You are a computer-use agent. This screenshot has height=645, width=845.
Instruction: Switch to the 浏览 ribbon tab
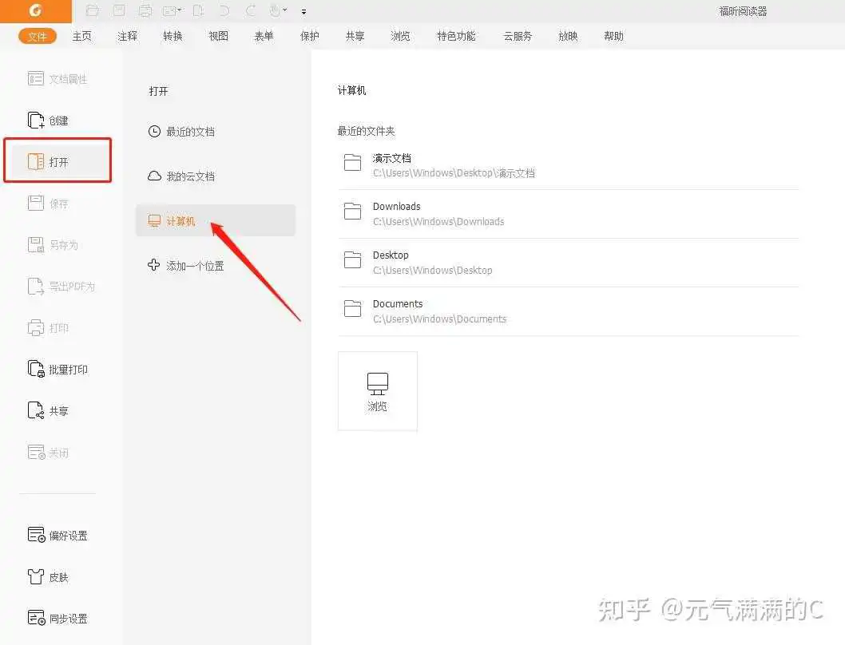point(400,36)
